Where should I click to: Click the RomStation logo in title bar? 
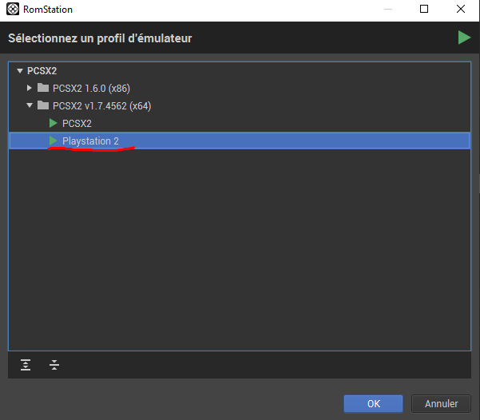coord(13,9)
